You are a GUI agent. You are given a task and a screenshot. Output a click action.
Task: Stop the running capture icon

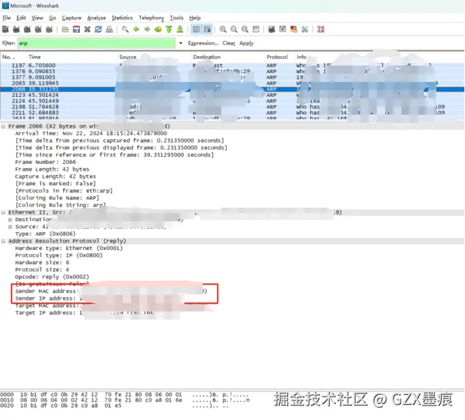38,29
